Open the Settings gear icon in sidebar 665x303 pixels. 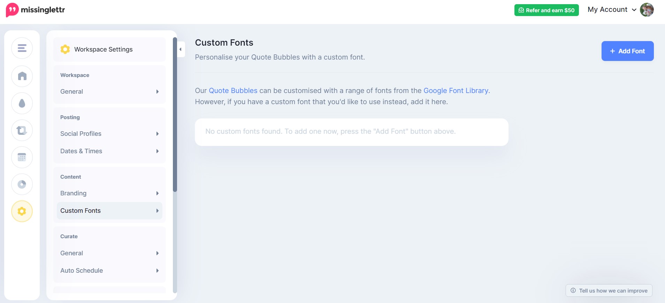coord(22,211)
